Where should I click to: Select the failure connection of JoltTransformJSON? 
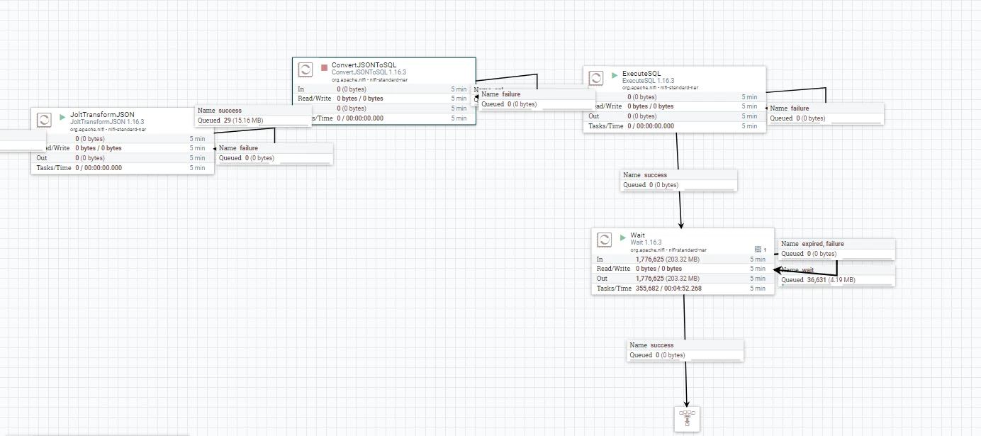point(274,153)
